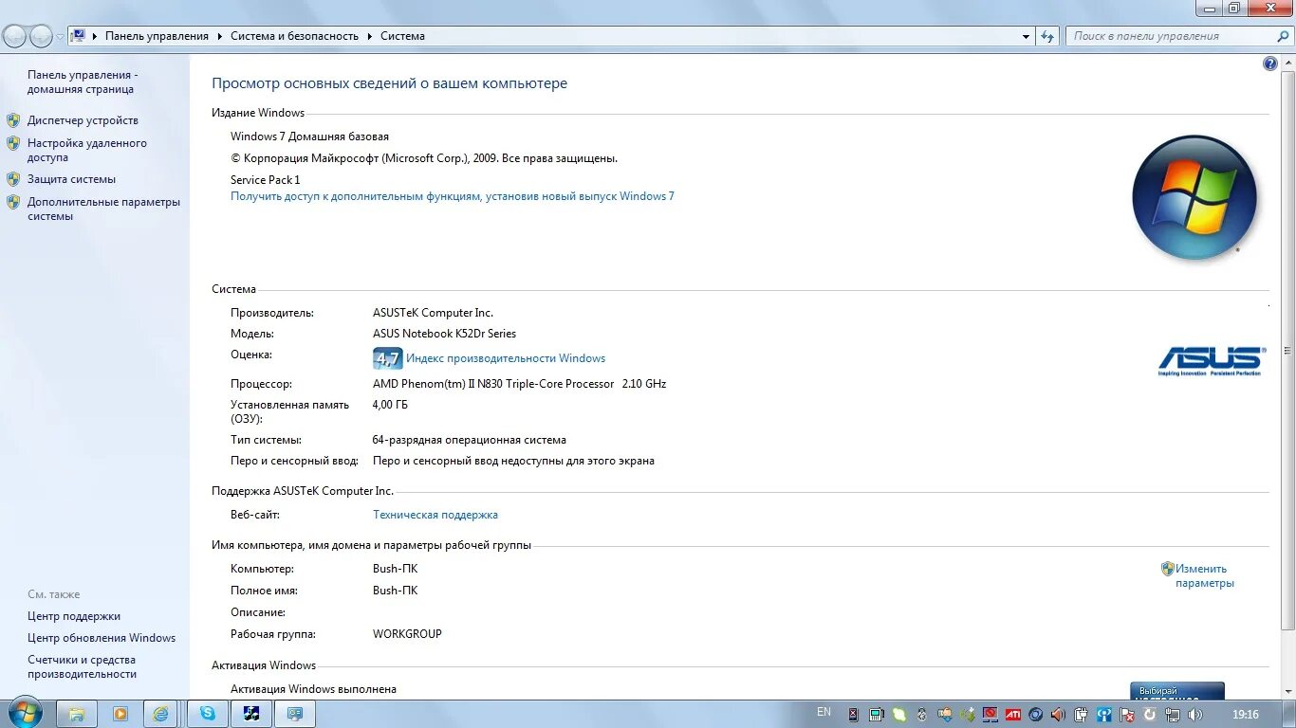
Task: Open Центр поддержки link
Action: point(74,616)
